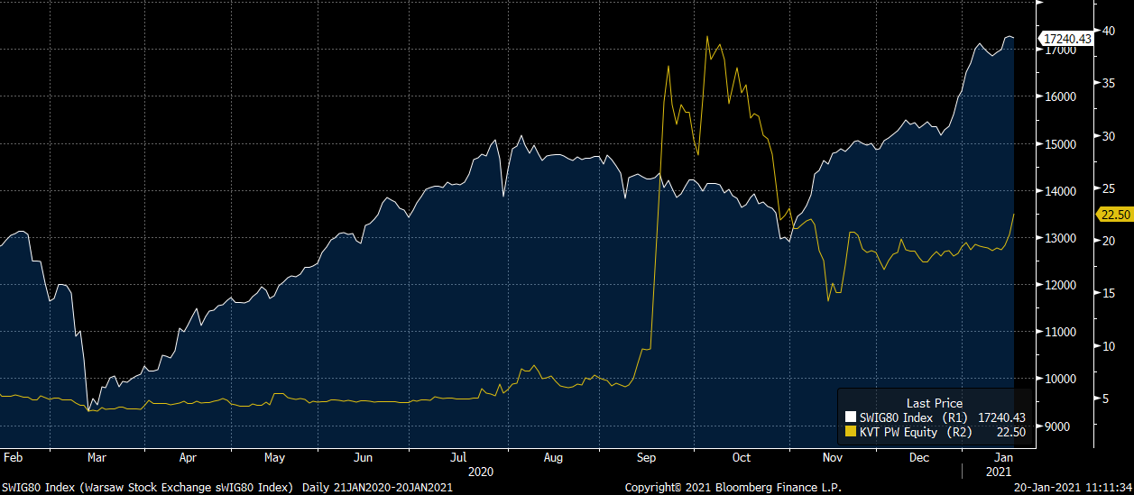This screenshot has height=495, width=1134.
Task: Click the Mar label on the time axis
Action: click(96, 457)
